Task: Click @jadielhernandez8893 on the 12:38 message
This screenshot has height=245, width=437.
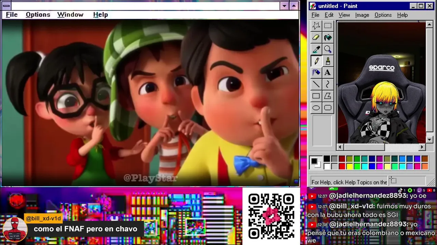Action: (368, 224)
